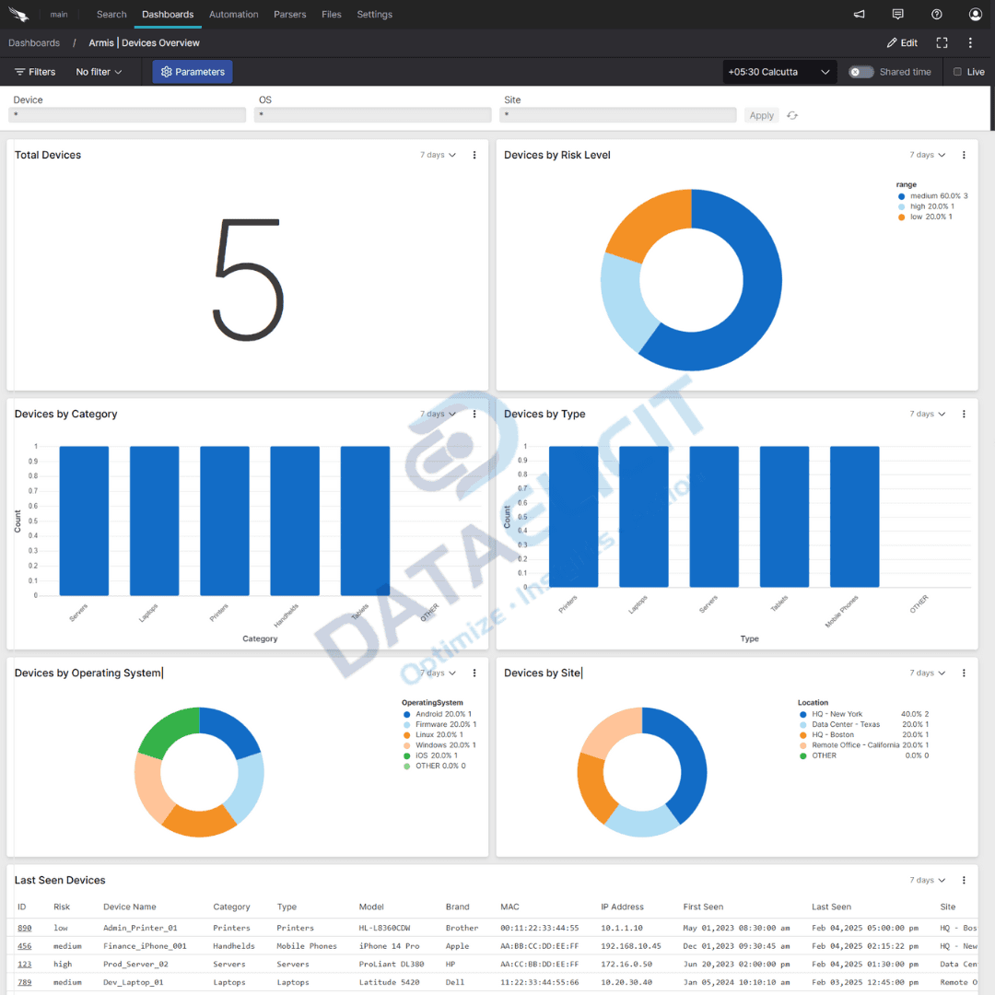Open kebab menu on Total Devices panel
The image size is (995, 995).
click(x=474, y=155)
